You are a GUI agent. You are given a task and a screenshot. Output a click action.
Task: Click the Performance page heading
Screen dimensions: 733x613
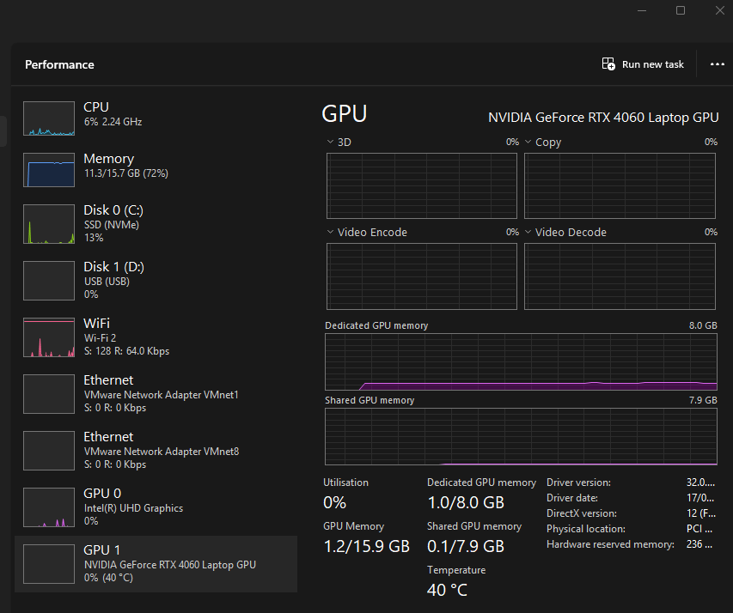pyautogui.click(x=59, y=64)
